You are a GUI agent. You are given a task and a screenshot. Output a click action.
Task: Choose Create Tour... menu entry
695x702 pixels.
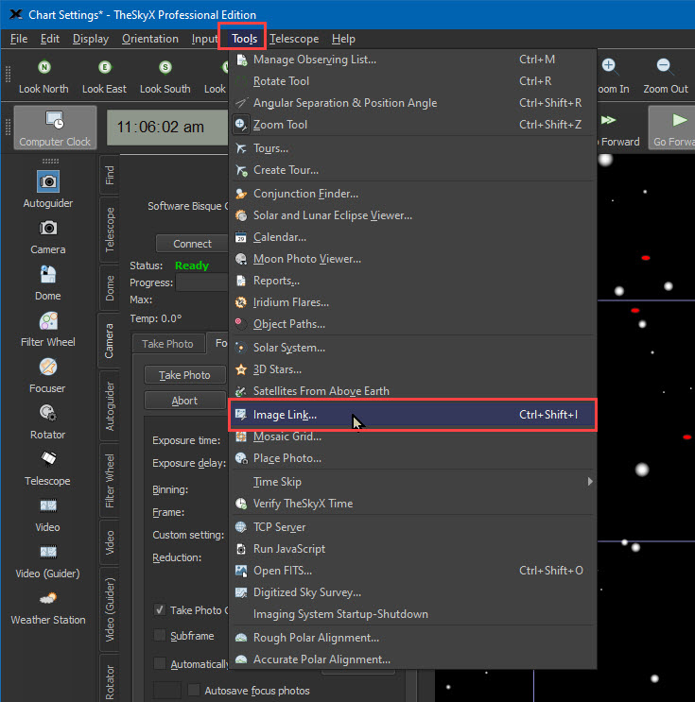click(x=412, y=170)
